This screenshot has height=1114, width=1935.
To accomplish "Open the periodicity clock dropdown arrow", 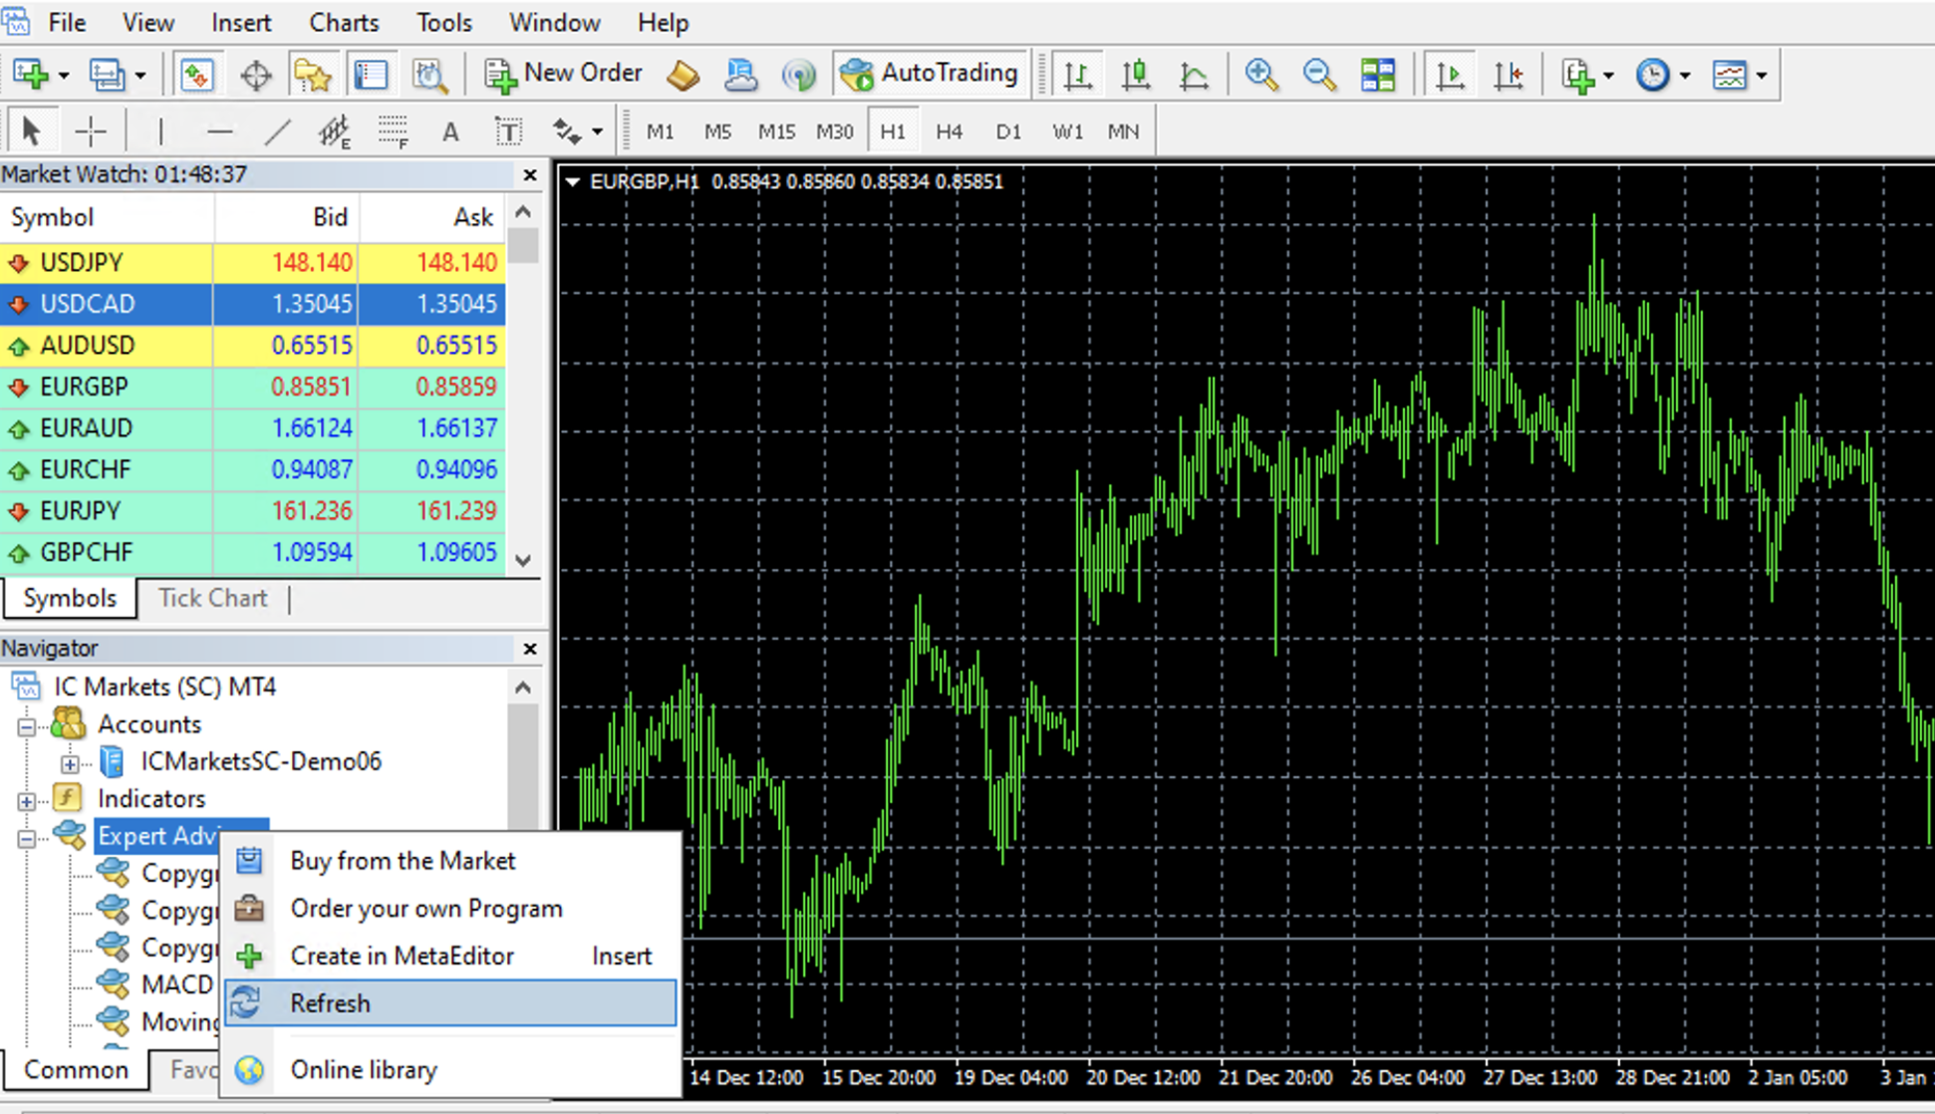I will [x=1685, y=75].
